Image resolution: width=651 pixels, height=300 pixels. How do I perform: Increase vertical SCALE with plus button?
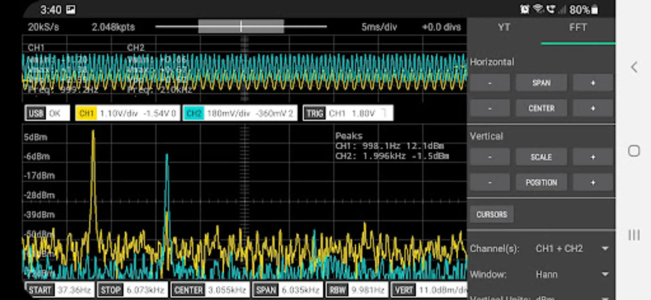593,157
